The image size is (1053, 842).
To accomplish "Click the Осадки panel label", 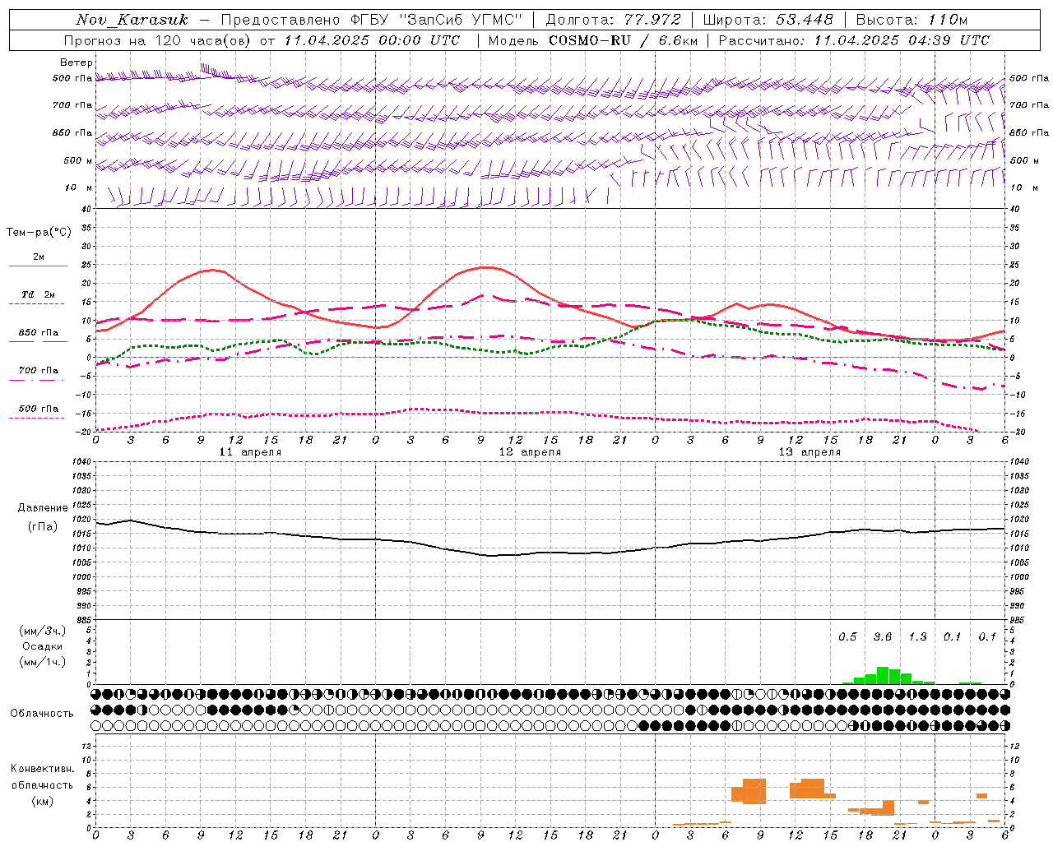I will pyautogui.click(x=43, y=646).
